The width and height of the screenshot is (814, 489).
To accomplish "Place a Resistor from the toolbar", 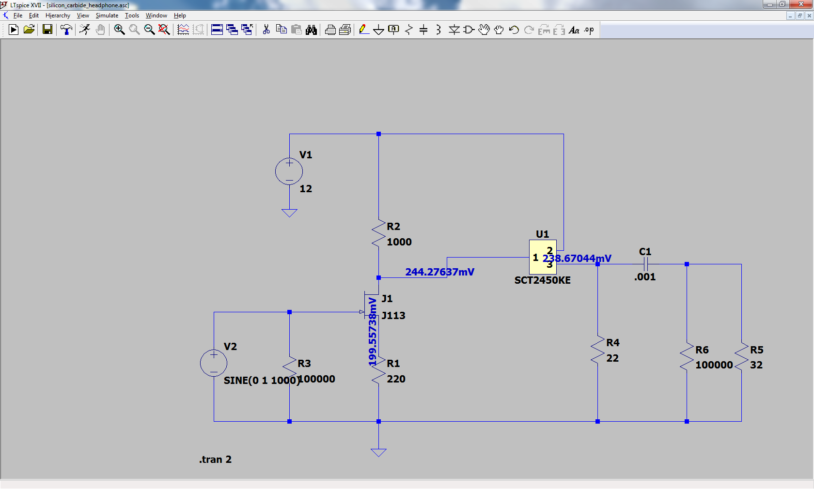I will pyautogui.click(x=409, y=30).
